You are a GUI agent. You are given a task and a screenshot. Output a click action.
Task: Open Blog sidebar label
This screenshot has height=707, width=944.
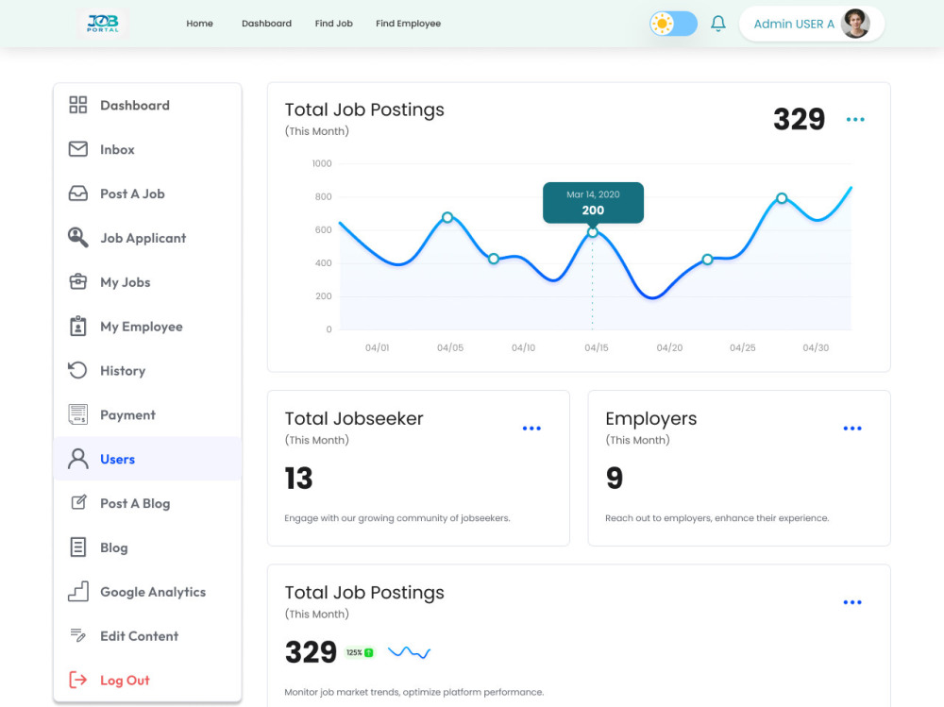[x=114, y=547]
